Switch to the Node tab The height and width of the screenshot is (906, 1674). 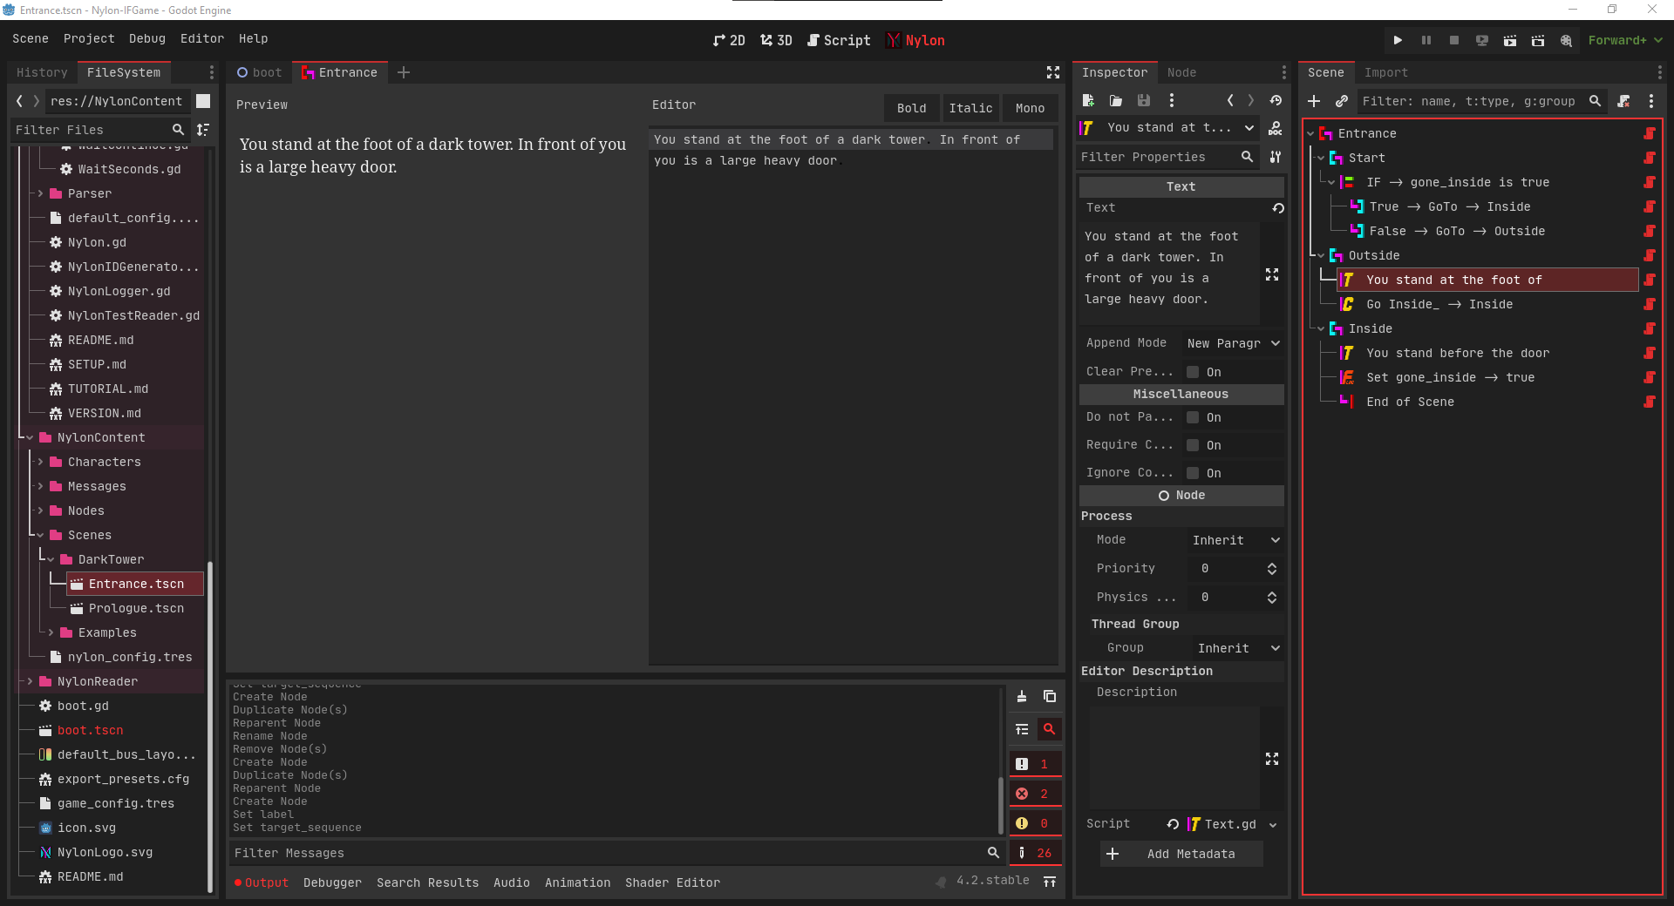[x=1181, y=72]
